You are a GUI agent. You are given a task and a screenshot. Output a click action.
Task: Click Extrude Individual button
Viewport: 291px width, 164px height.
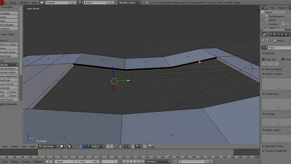pyautogui.click(x=9, y=72)
